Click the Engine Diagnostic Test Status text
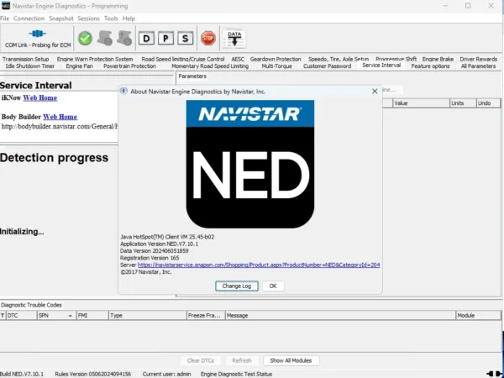The width and height of the screenshot is (504, 378). coord(236,374)
